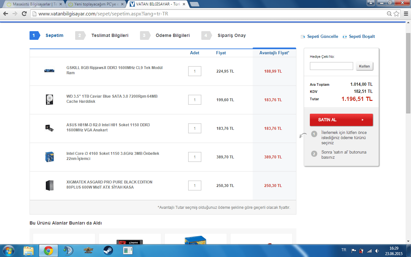Close the Yeni toplayacağım PC'ye tab

click(x=122, y=4)
